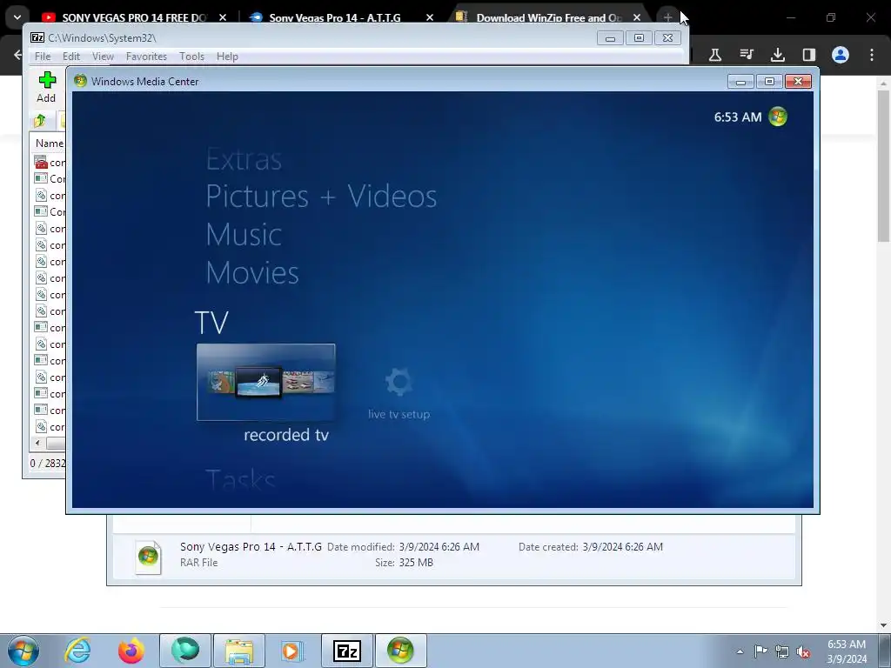
Task: Select Pictures + Videos menu item
Action: (321, 197)
